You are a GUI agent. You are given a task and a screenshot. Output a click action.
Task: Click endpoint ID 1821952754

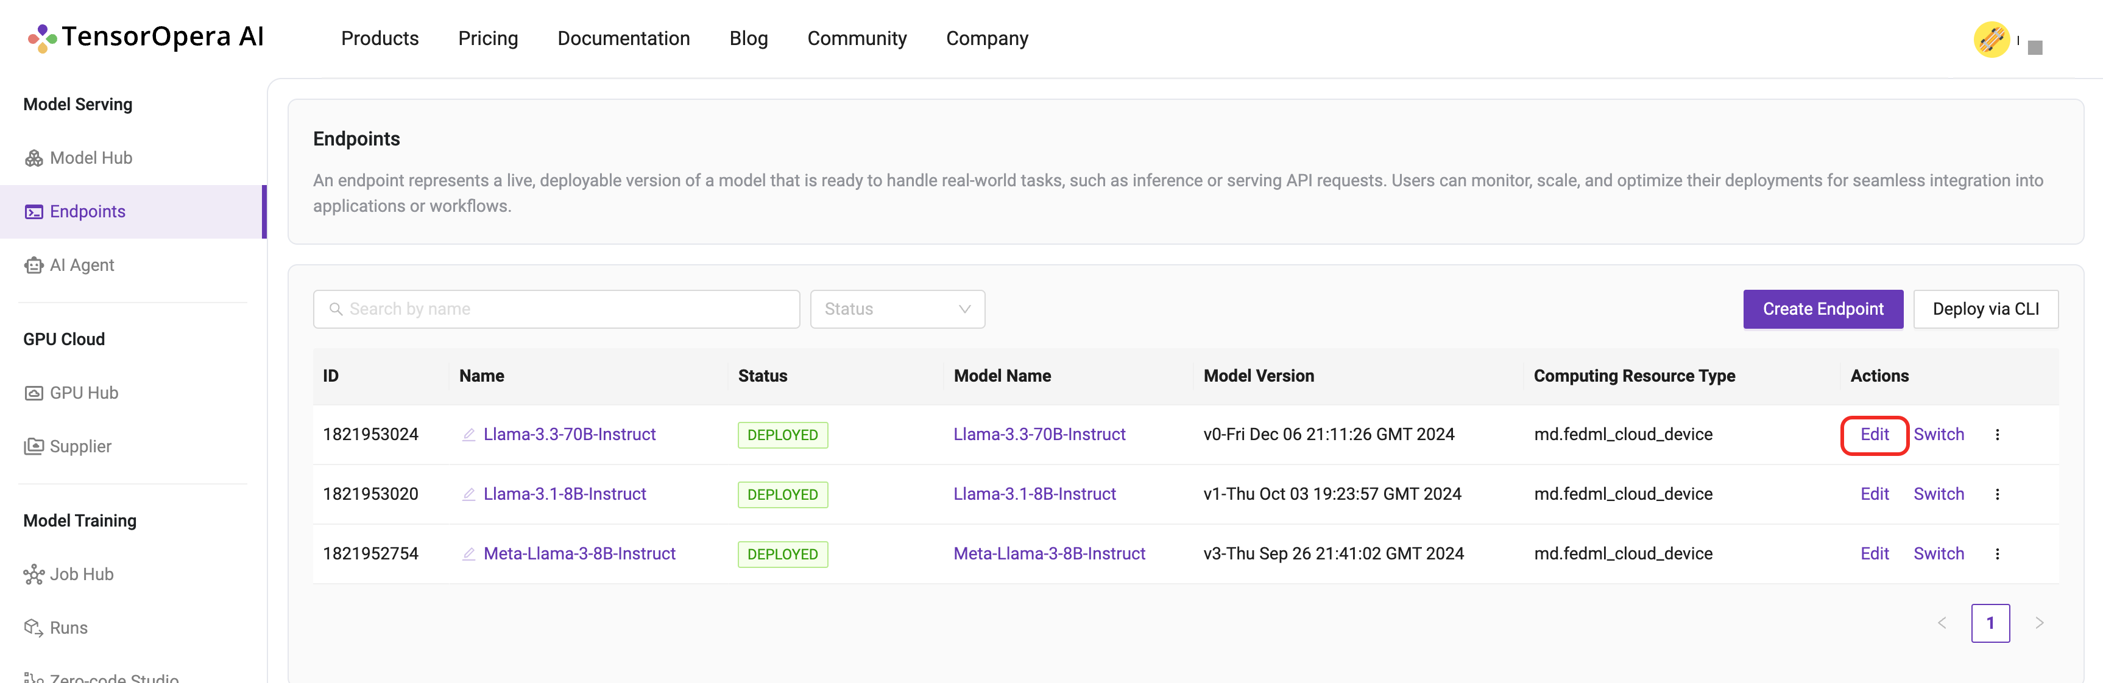point(370,554)
